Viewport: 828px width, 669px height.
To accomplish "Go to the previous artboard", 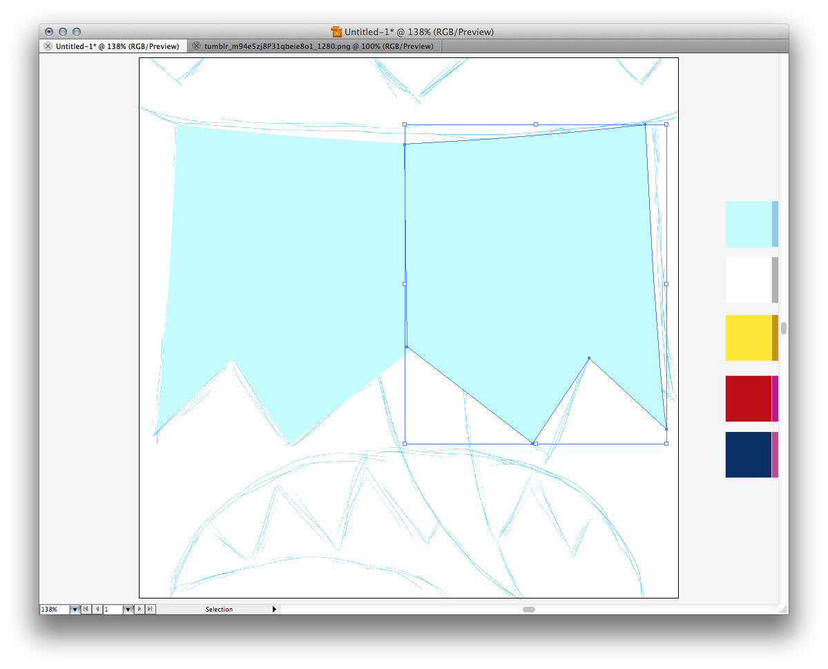I will pyautogui.click(x=97, y=609).
